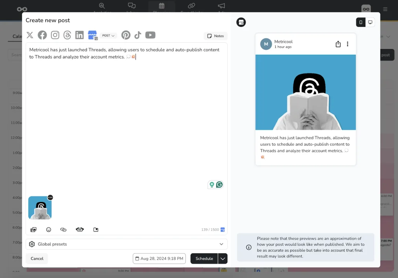The image size is (398, 278).
Task: Click the Metricool infinity logo
Action: 22,9
